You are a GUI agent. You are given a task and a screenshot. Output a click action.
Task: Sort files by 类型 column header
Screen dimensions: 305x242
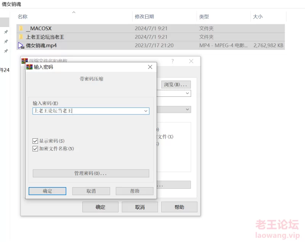pyautogui.click(x=204, y=17)
